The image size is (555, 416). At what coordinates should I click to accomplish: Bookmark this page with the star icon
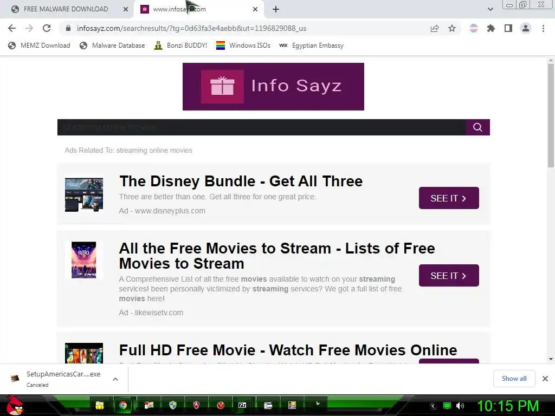click(x=452, y=28)
